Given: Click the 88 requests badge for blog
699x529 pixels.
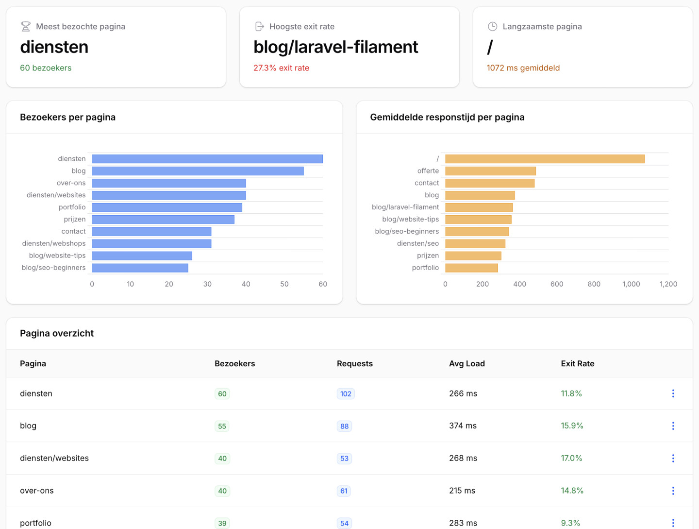Looking at the screenshot, I should [x=344, y=427].
